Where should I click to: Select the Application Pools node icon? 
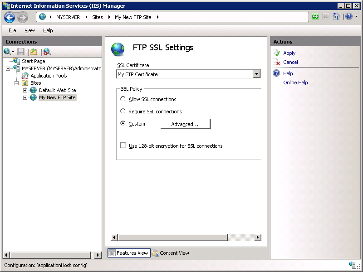(x=25, y=76)
